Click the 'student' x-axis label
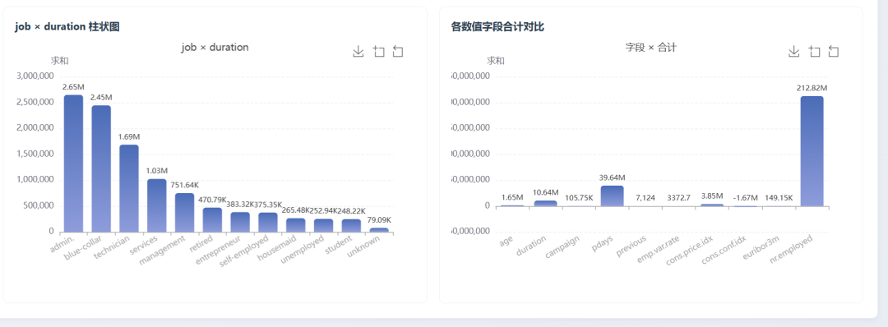 (339, 246)
